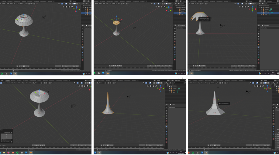
Task: Expand Camera row in jagged shade screenshot outliner
Action: coord(262,9)
